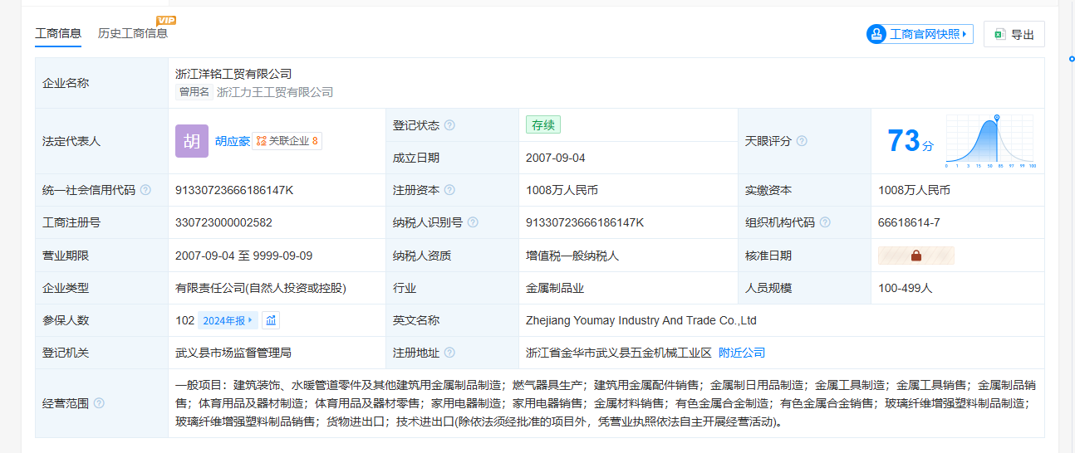
Task: Click the help icon beside 注册地址
Action: pyautogui.click(x=449, y=353)
